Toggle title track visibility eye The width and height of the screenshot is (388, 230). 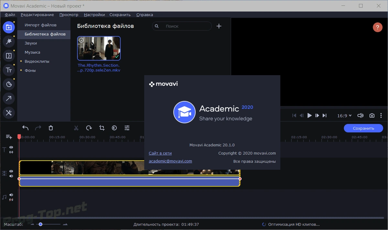pyautogui.click(x=11, y=147)
